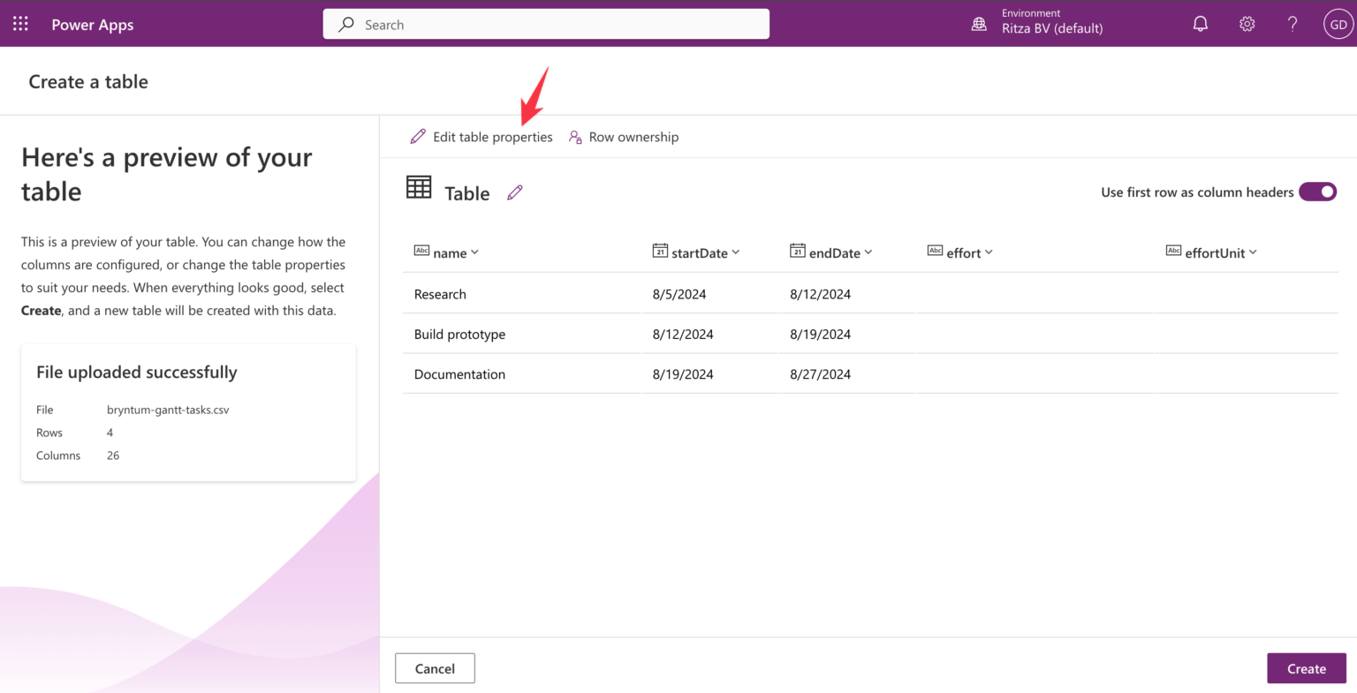
Task: Click the calendar icon on endDate column
Action: 796,251
